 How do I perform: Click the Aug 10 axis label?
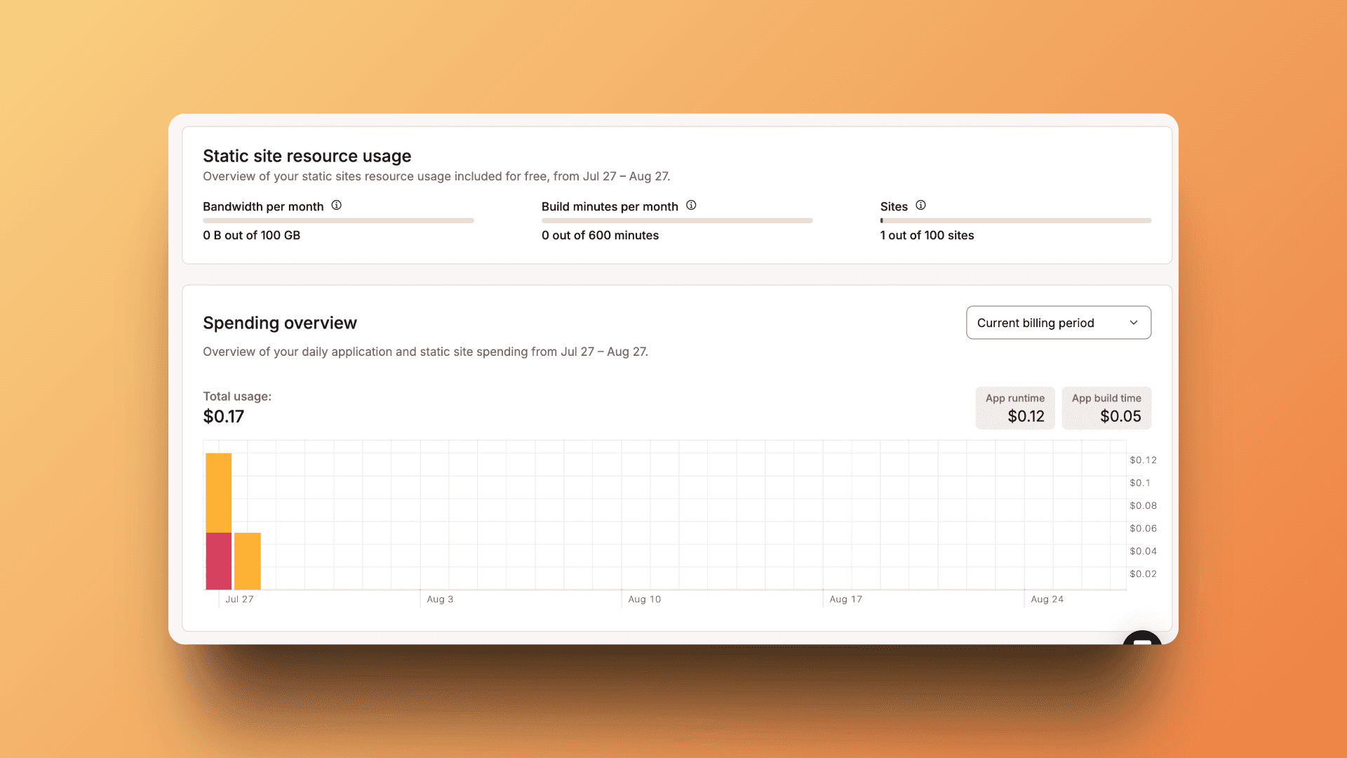(x=645, y=599)
